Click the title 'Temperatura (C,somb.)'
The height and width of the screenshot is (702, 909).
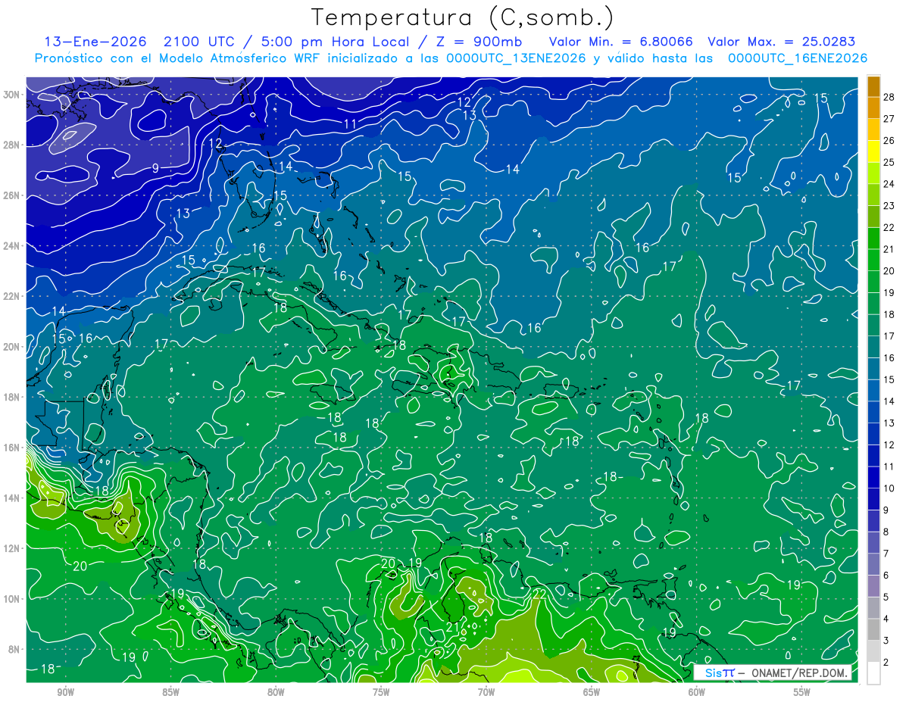click(x=463, y=17)
